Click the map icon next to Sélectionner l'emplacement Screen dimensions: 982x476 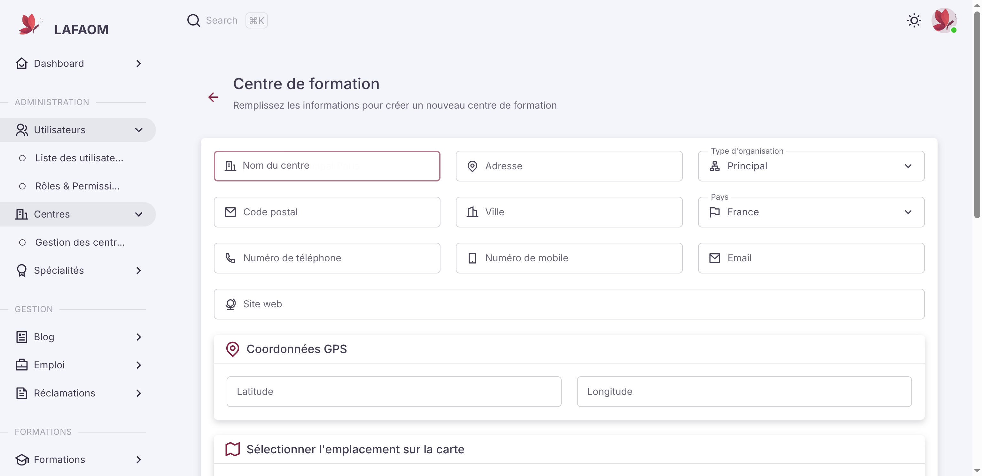(x=232, y=449)
